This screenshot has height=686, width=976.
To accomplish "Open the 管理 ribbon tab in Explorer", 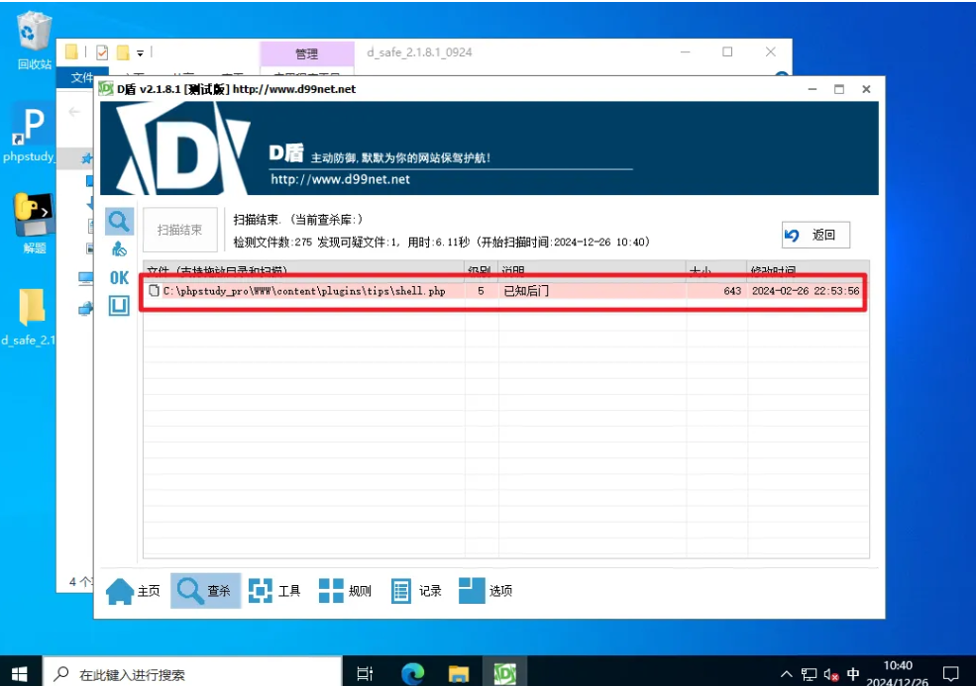I will tap(307, 54).
